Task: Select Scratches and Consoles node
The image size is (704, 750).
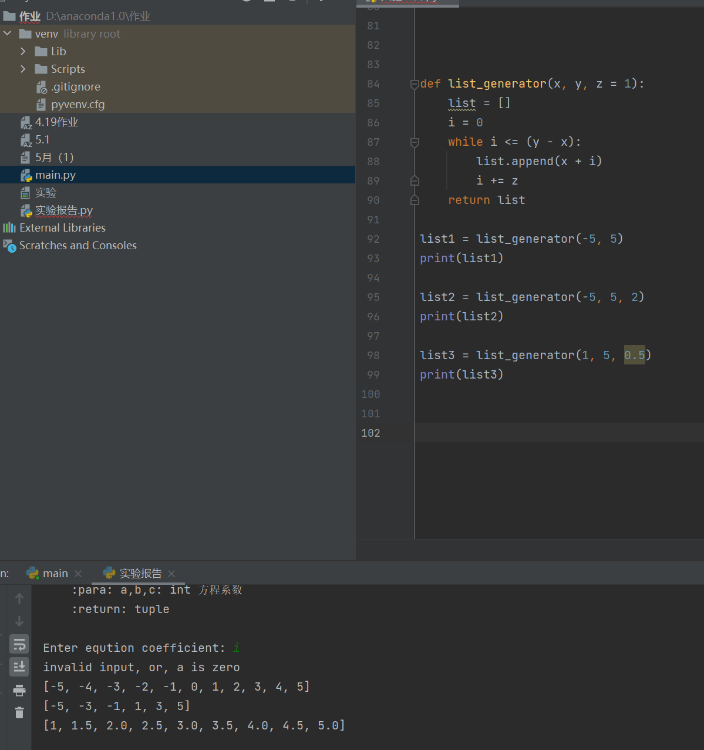Action: point(78,245)
